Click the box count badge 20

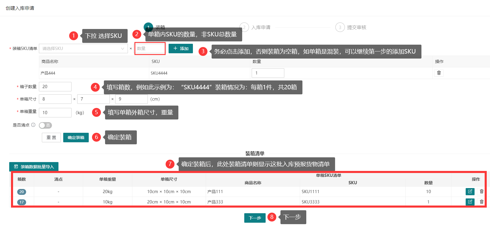click(x=22, y=192)
